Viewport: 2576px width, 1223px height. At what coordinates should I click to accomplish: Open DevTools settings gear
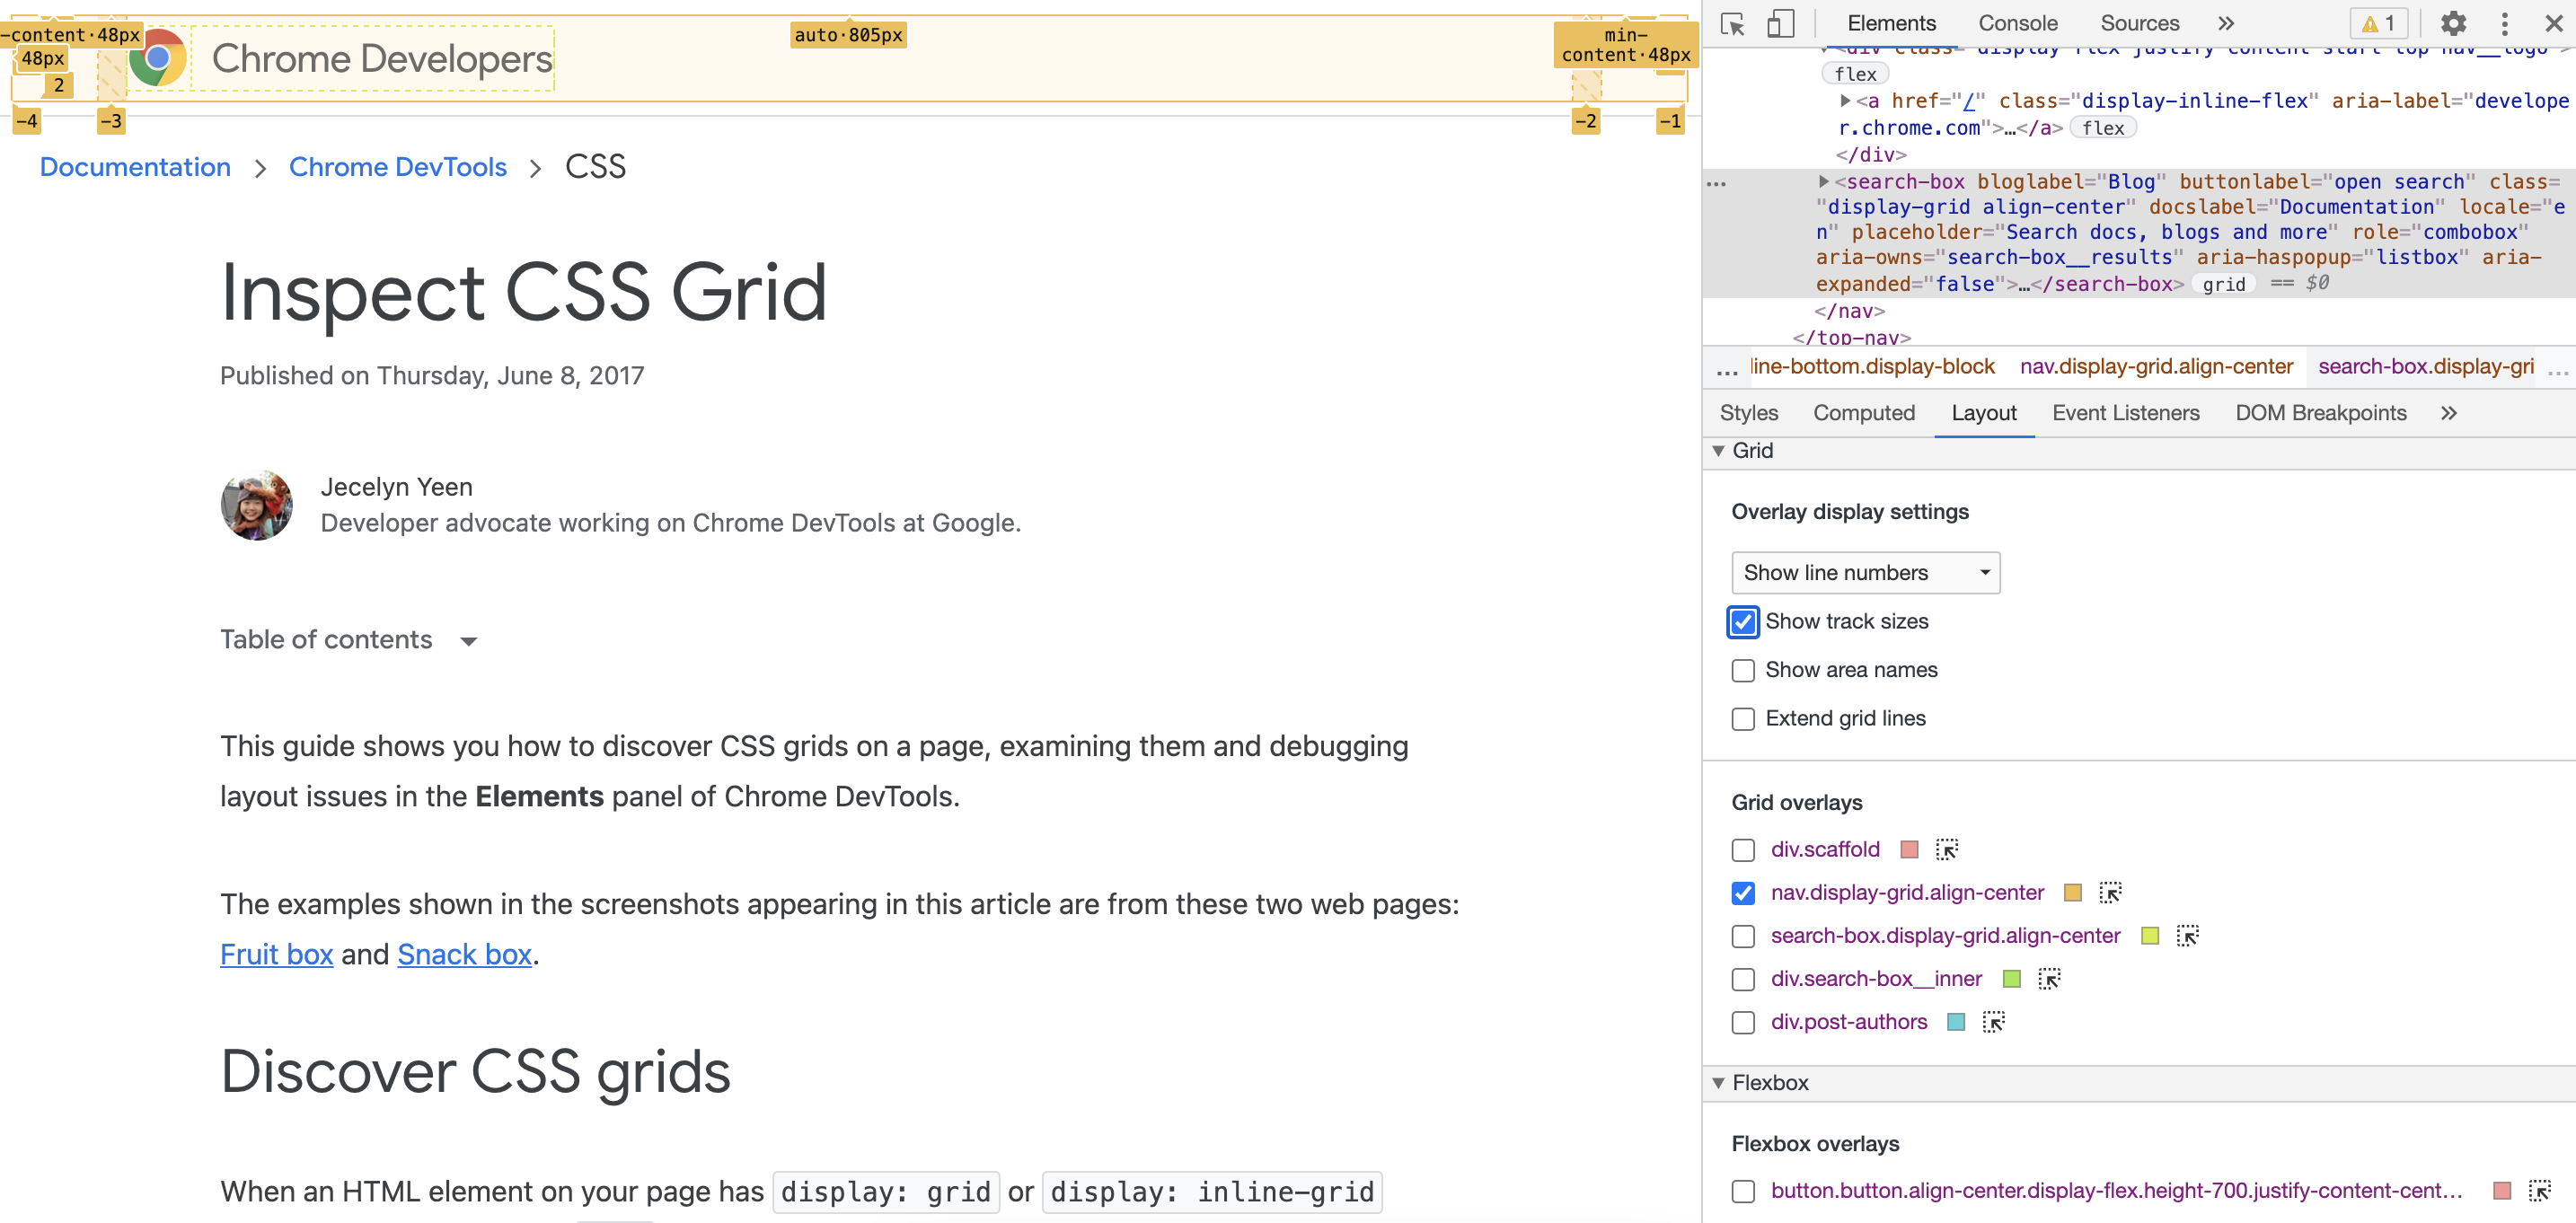click(x=2453, y=23)
